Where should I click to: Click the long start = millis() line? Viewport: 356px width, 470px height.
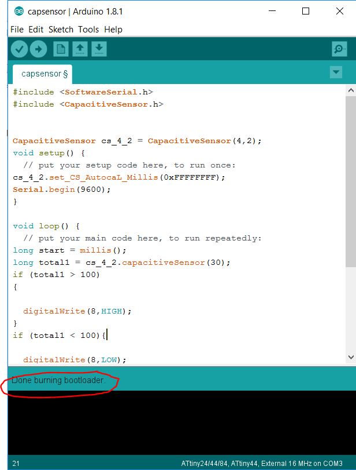(70, 250)
